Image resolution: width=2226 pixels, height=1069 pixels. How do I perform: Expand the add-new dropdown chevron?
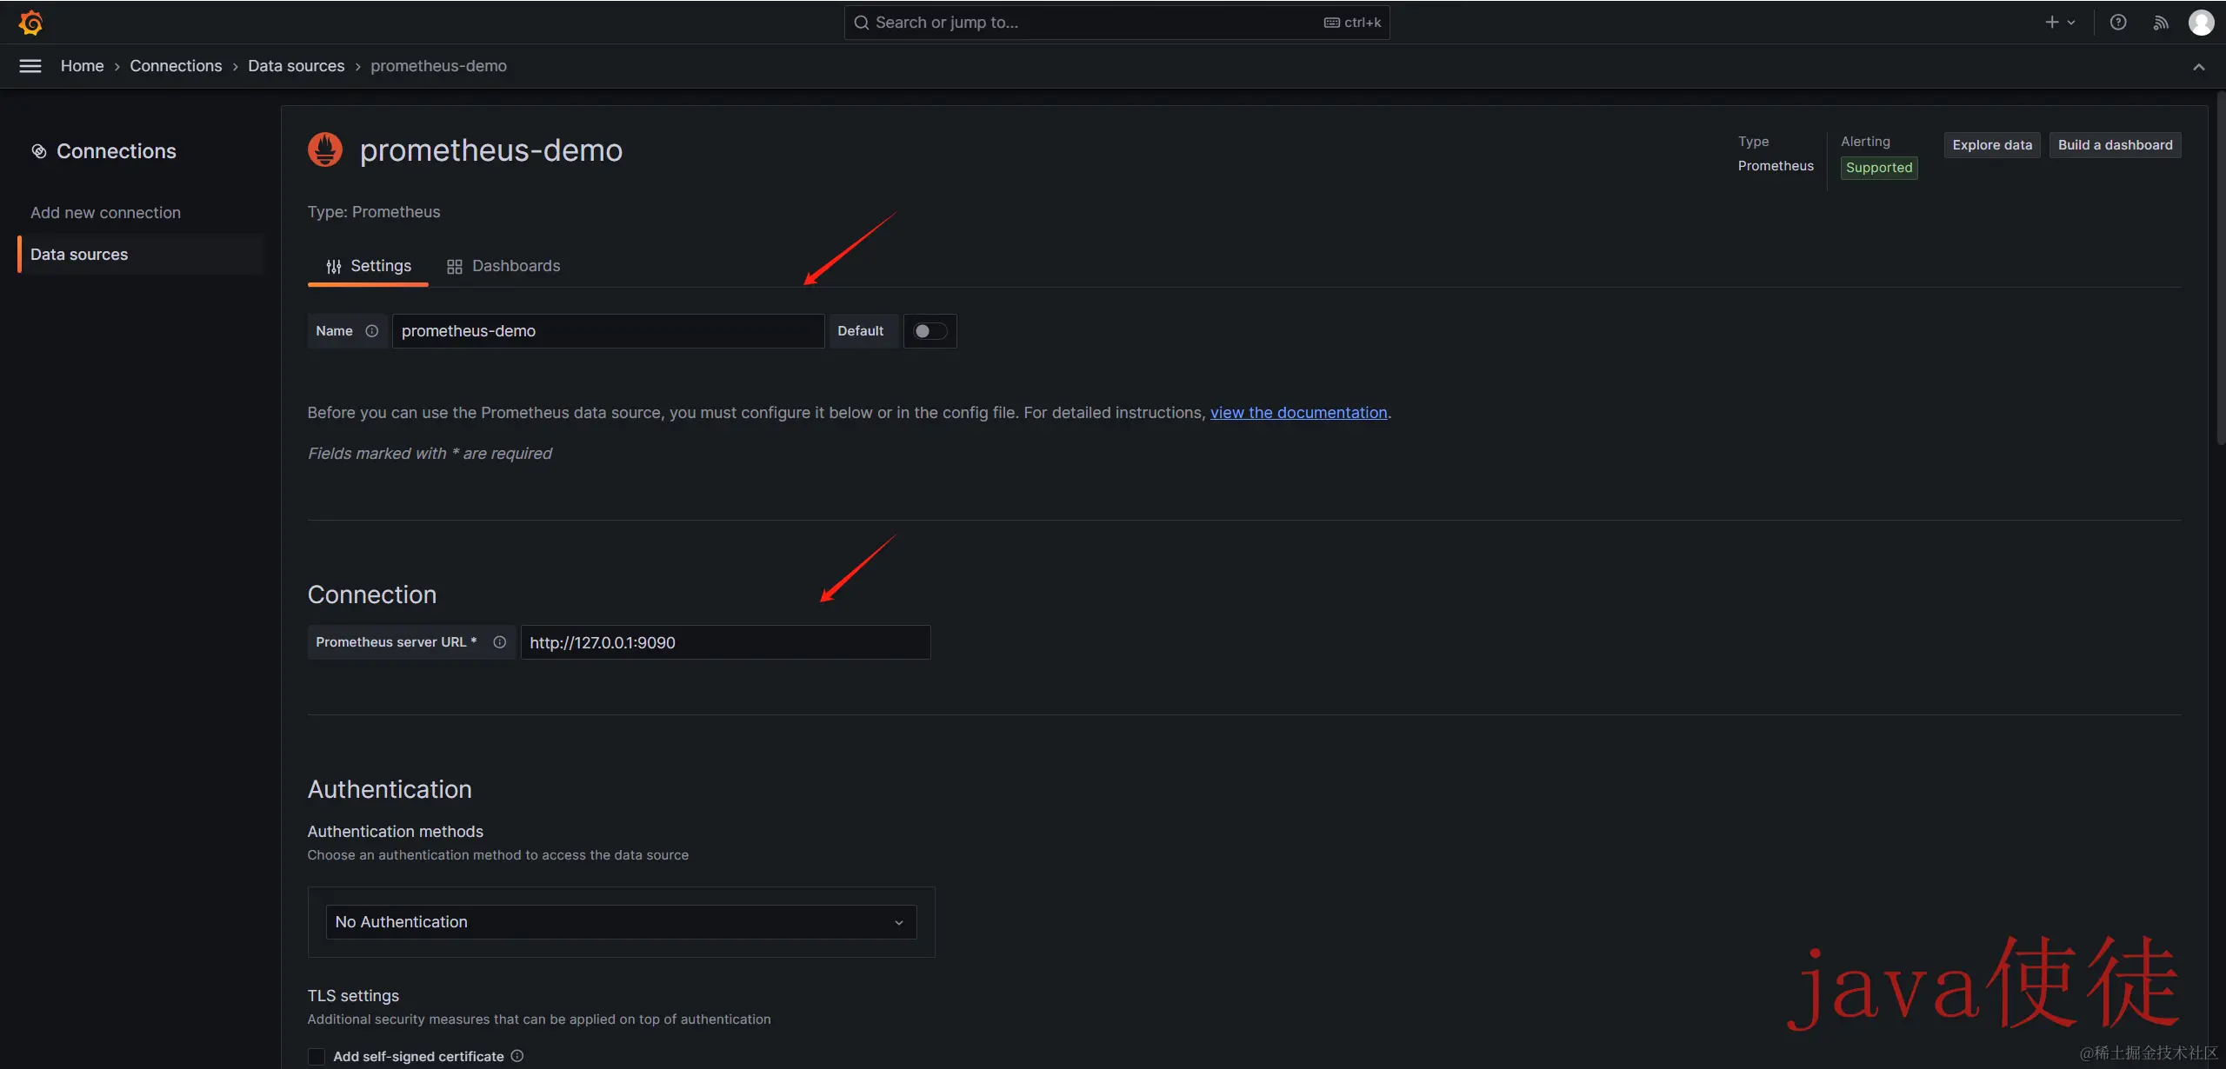[x=2071, y=23]
